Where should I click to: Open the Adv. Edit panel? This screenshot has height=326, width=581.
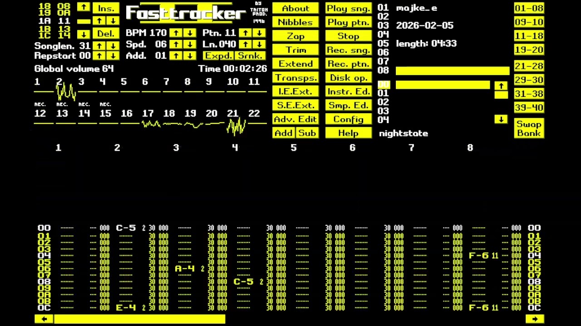pos(295,119)
